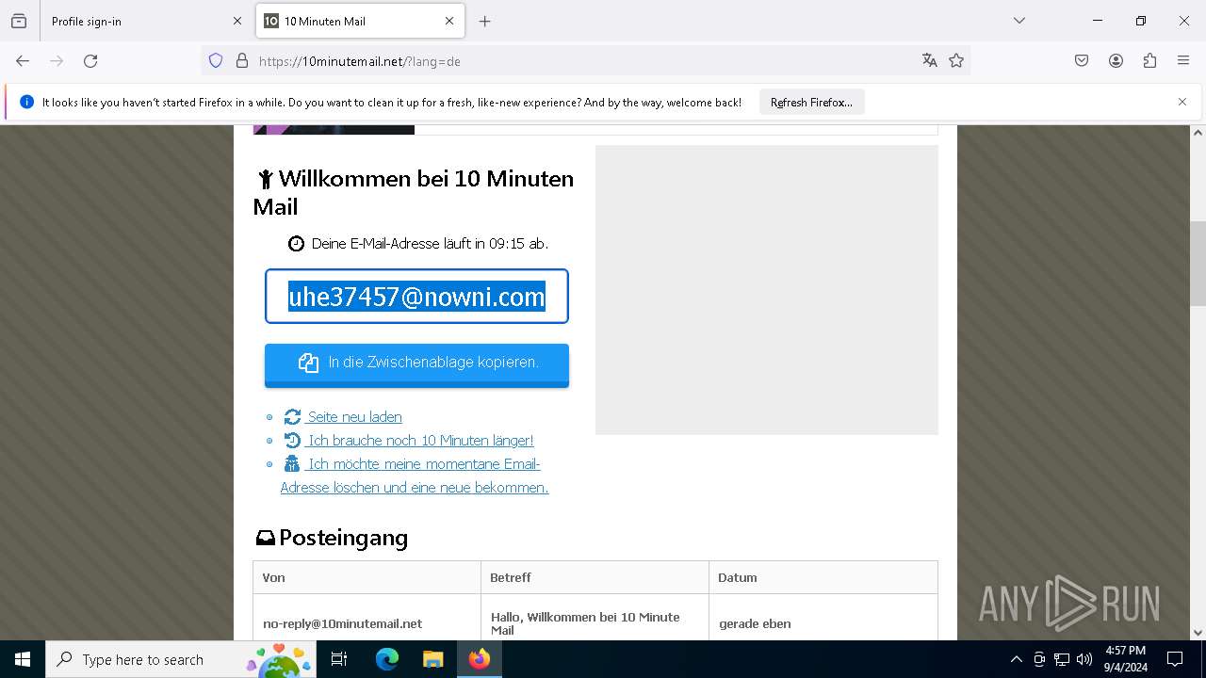
Task: Switch to the Profile sign-in tab
Action: tap(146, 21)
